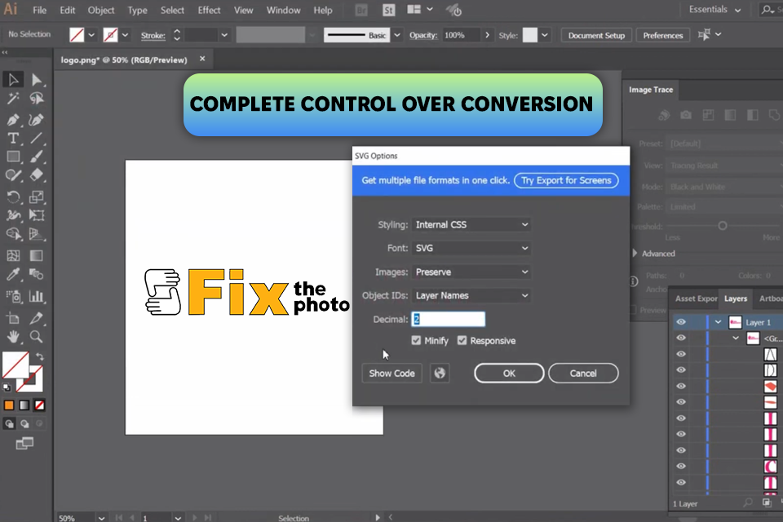Click OK in SVG Options dialog
The height and width of the screenshot is (522, 783).
pos(509,373)
